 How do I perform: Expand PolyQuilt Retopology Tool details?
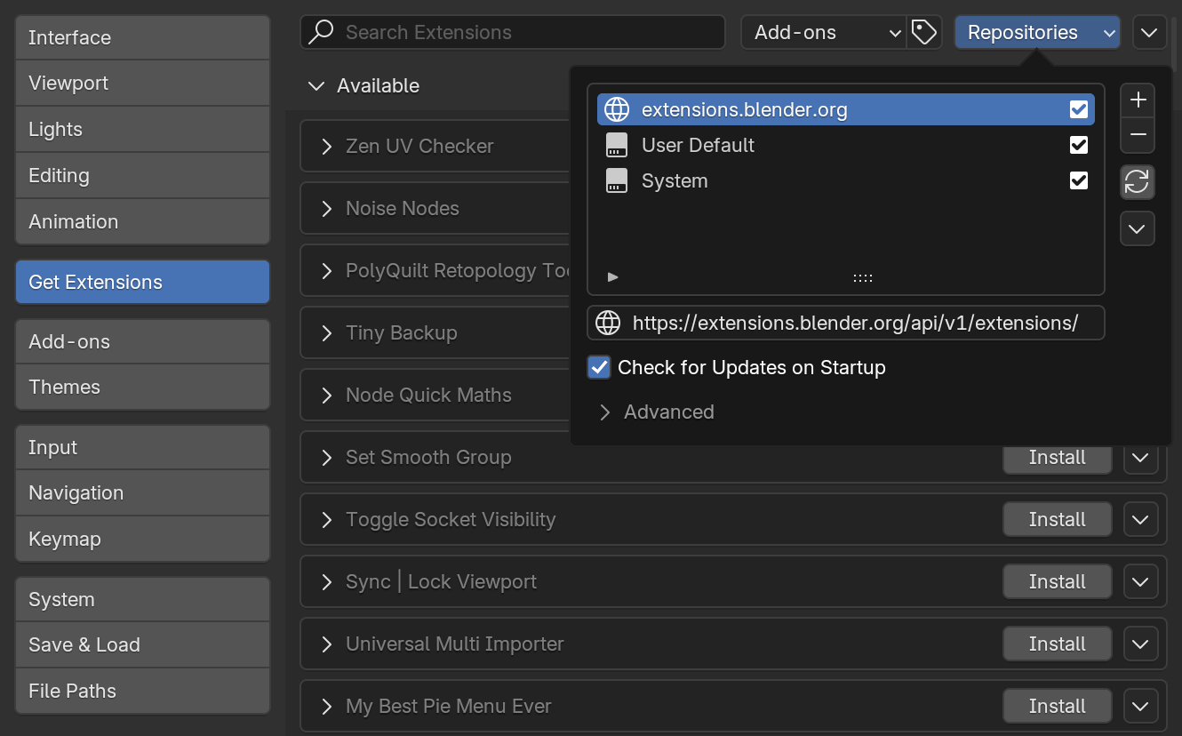tap(327, 270)
